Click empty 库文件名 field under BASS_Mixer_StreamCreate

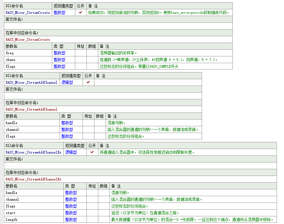pos(118,26)
